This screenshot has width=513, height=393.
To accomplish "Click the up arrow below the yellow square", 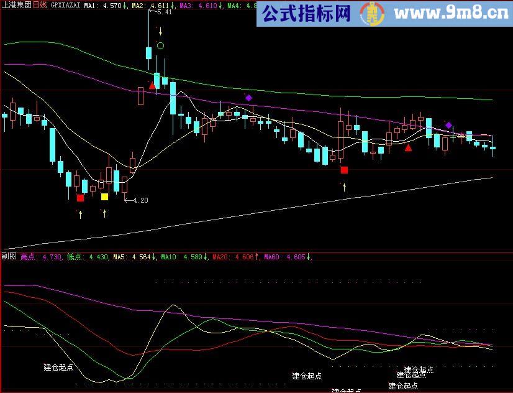I will (x=104, y=213).
